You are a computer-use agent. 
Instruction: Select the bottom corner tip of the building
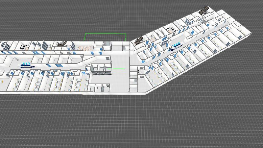[x=146, y=93]
